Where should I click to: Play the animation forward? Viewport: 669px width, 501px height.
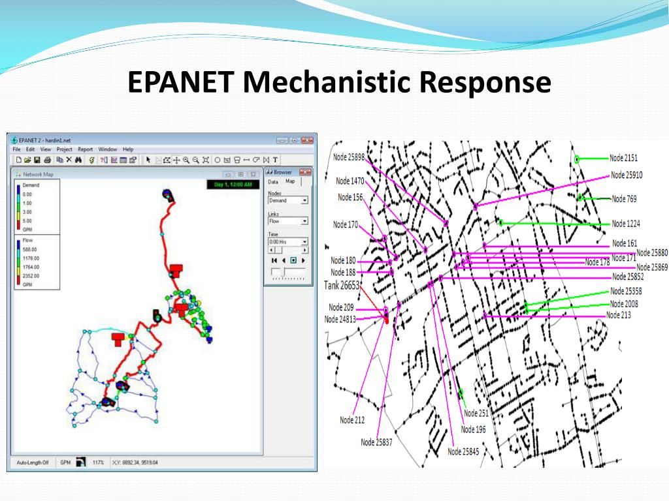pyautogui.click(x=303, y=260)
